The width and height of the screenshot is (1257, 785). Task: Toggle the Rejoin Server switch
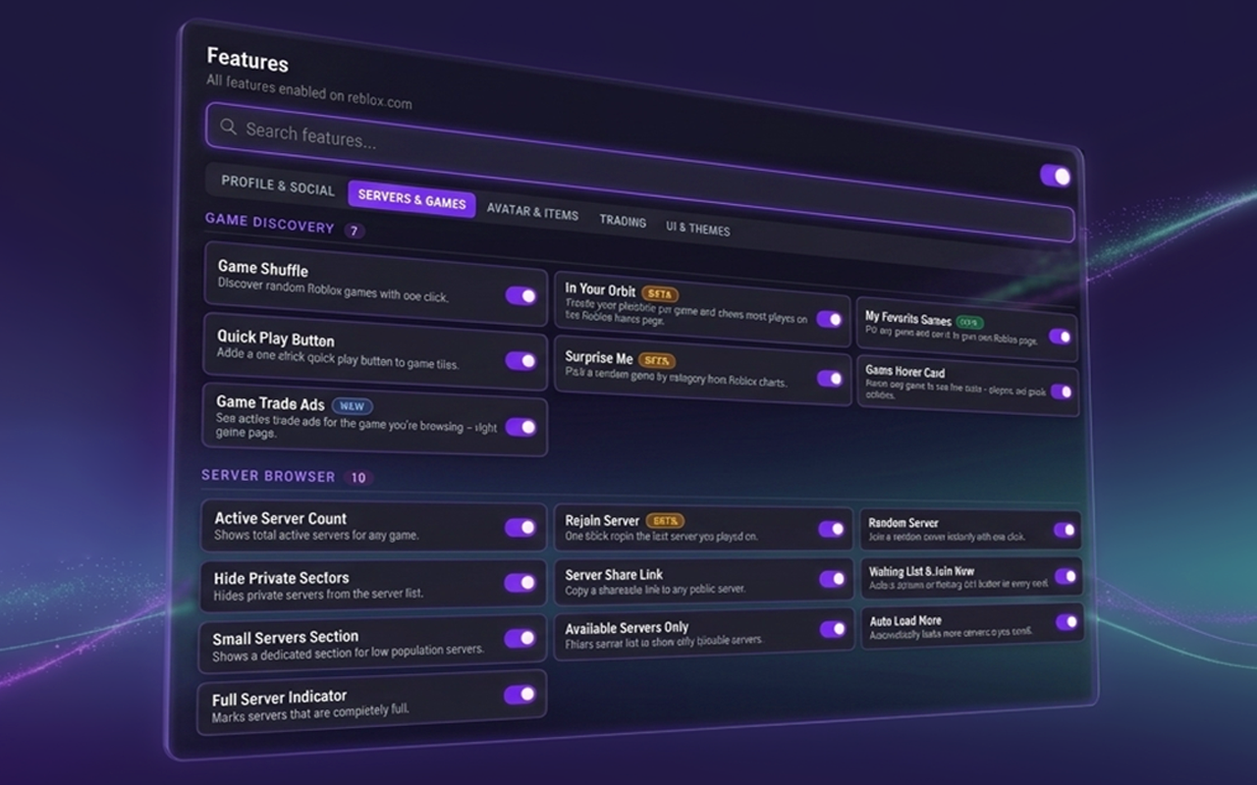(x=832, y=529)
